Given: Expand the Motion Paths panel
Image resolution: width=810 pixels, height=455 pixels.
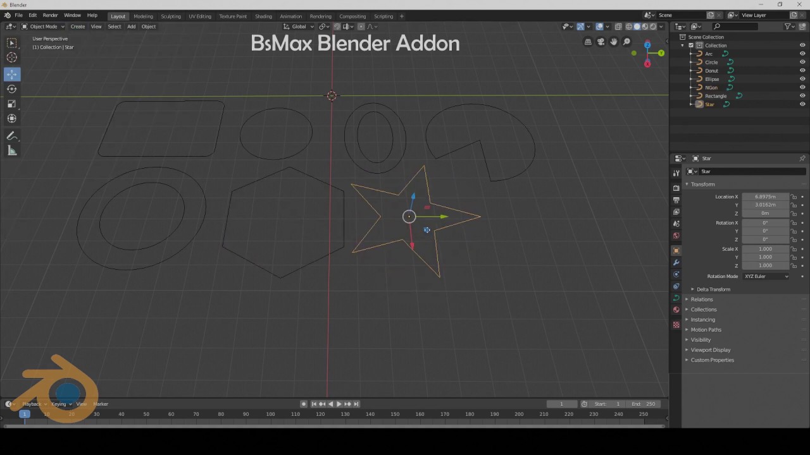Looking at the screenshot, I should coord(706,330).
